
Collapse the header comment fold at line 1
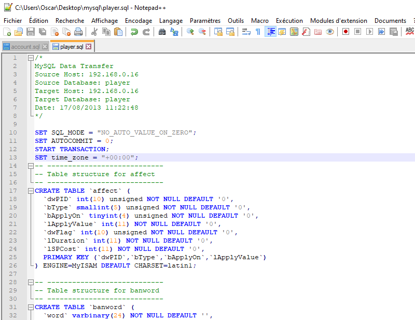31,58
